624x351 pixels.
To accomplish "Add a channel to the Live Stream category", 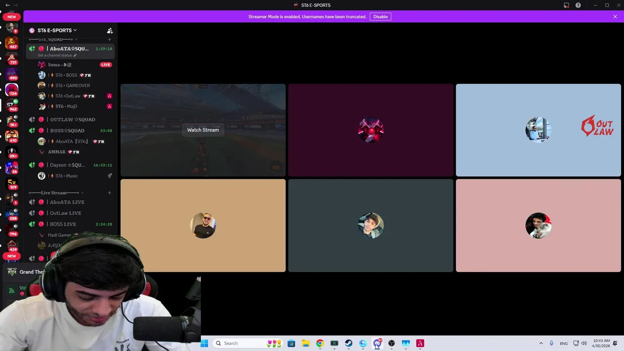I will (x=109, y=193).
